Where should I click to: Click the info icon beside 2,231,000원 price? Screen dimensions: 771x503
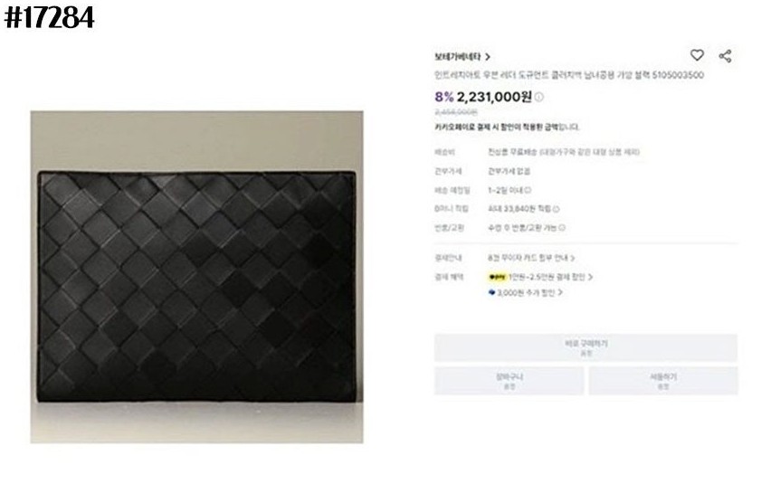(539, 97)
